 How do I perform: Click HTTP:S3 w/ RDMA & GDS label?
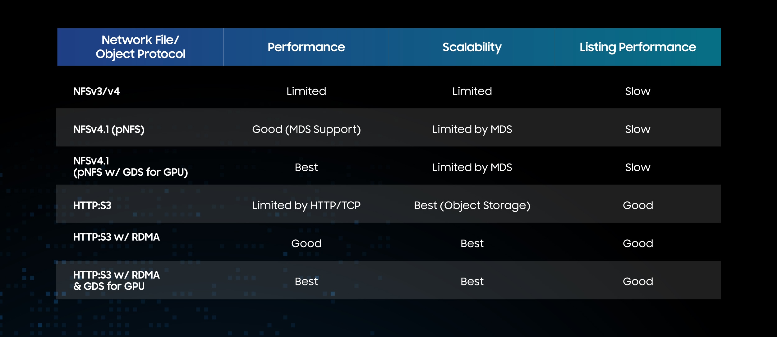click(117, 281)
